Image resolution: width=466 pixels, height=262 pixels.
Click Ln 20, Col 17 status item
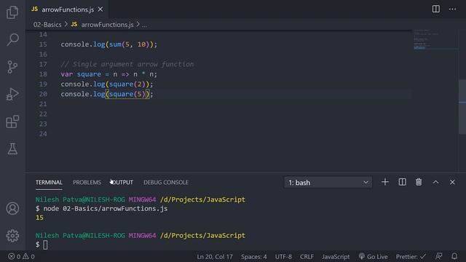[x=215, y=257]
